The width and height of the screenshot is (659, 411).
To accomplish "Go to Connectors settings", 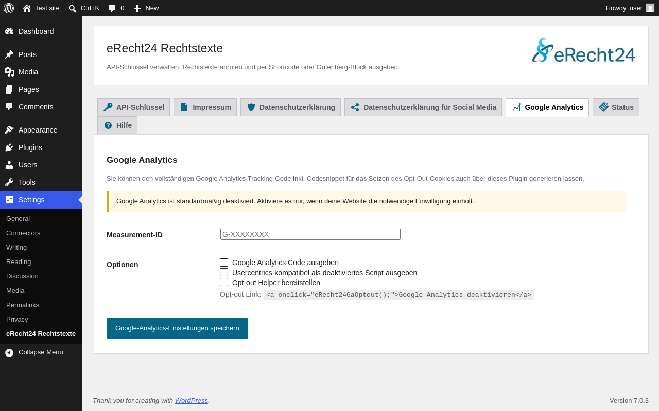I will tap(23, 233).
